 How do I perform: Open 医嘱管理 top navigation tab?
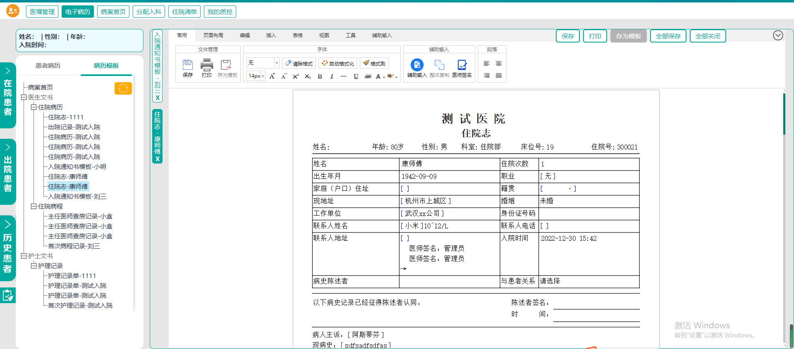point(42,12)
